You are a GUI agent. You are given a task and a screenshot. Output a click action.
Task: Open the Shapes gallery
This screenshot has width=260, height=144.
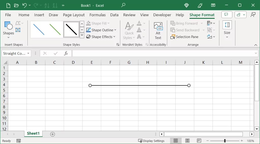click(8, 30)
